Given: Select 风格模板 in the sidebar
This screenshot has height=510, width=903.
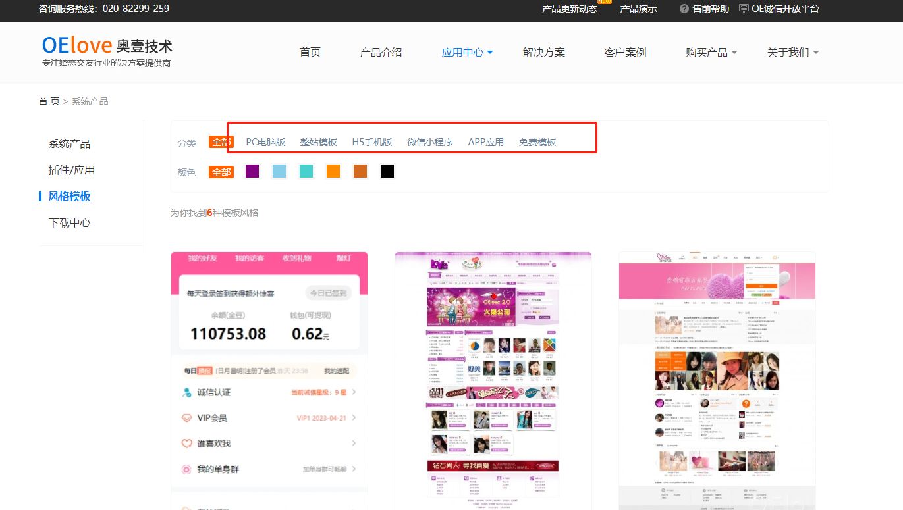Looking at the screenshot, I should click(70, 196).
